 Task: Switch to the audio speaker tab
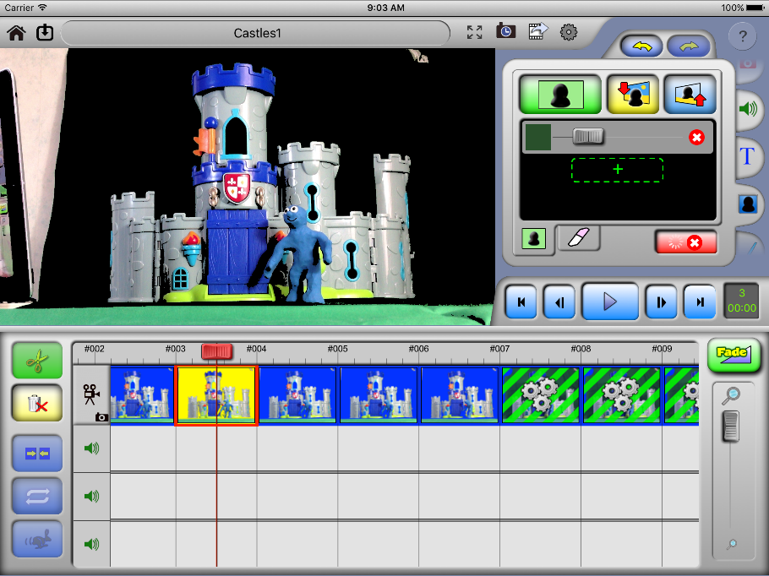(x=747, y=109)
